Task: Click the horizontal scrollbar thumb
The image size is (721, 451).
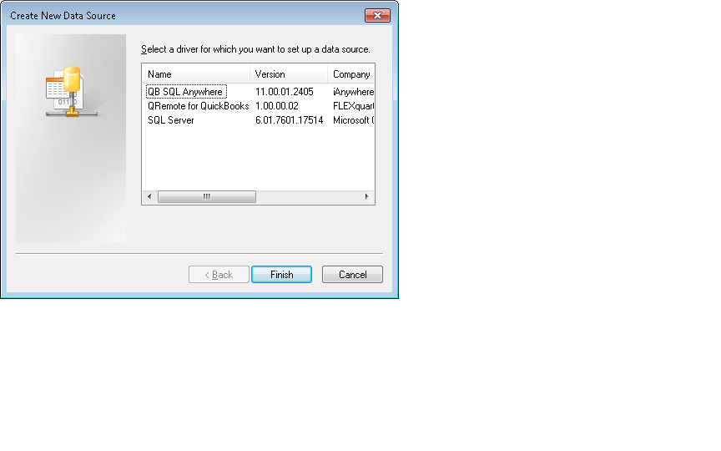Action: [207, 196]
